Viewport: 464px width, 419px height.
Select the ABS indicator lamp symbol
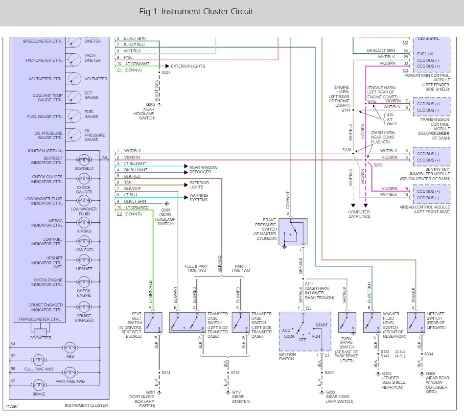click(x=69, y=347)
